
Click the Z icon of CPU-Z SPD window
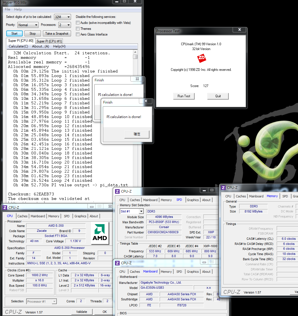(x=117, y=191)
